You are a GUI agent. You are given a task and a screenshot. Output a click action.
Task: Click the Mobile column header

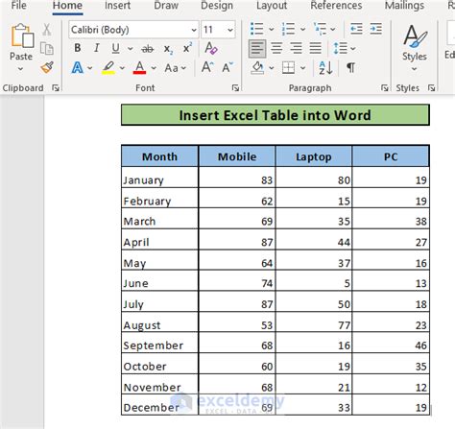coord(237,156)
